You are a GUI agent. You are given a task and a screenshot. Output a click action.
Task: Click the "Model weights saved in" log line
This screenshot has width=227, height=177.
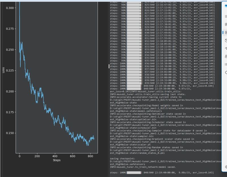pyautogui.click(x=146, y=105)
